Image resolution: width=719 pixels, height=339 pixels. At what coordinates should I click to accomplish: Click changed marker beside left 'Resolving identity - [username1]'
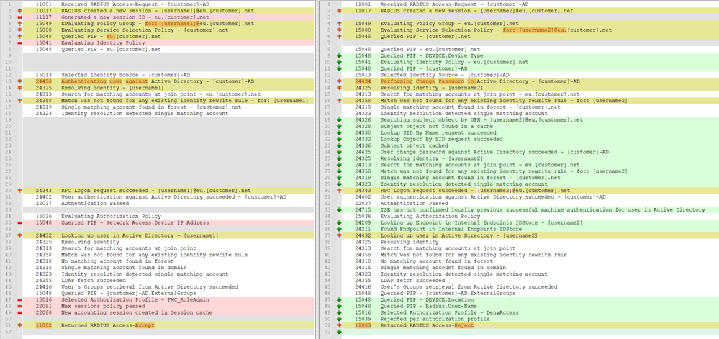coord(19,88)
